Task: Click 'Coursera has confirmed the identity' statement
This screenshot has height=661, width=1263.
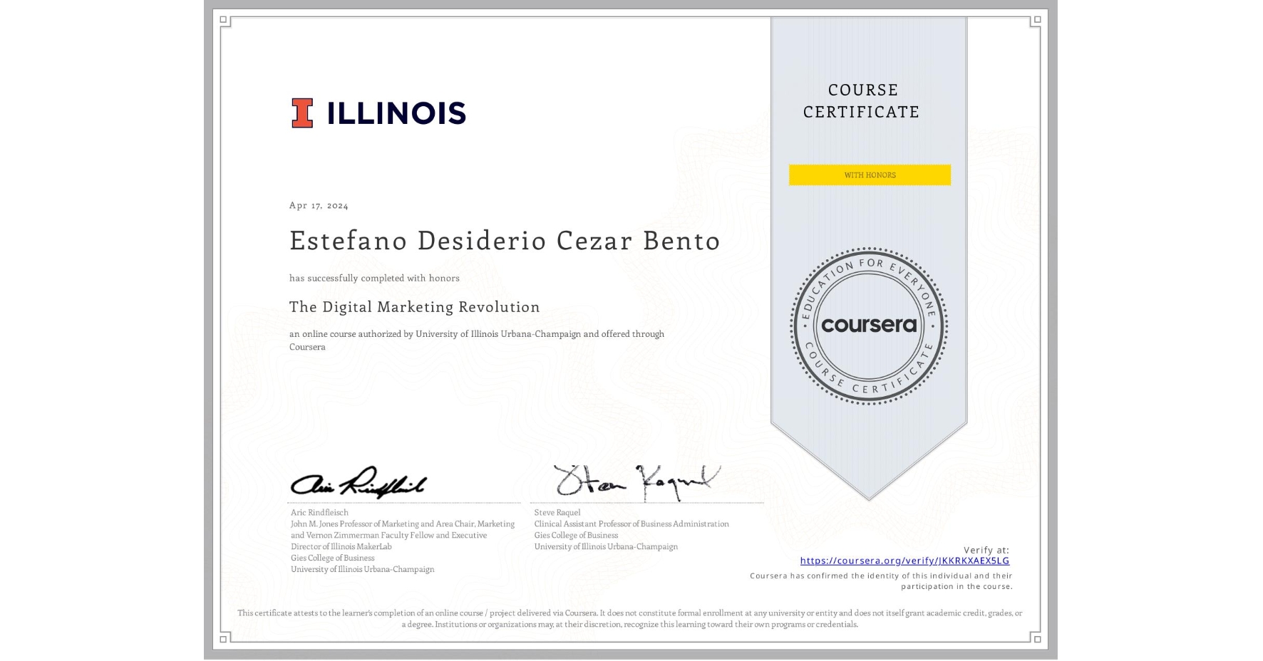Action: pos(881,581)
